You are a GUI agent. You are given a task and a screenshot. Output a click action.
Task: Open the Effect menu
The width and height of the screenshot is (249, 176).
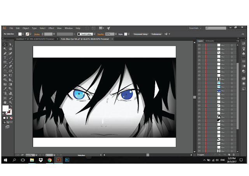tap(51, 28)
